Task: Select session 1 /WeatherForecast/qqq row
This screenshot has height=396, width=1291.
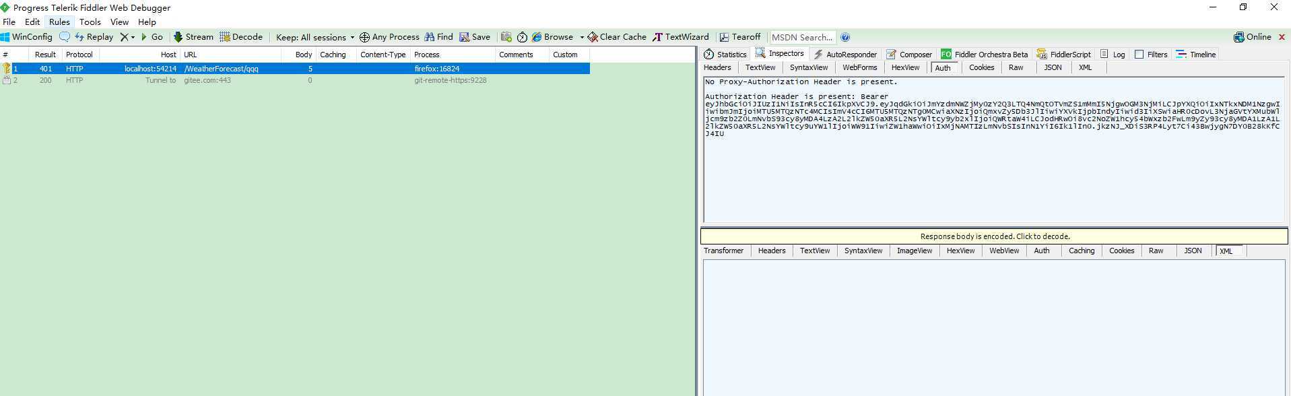Action: point(295,69)
